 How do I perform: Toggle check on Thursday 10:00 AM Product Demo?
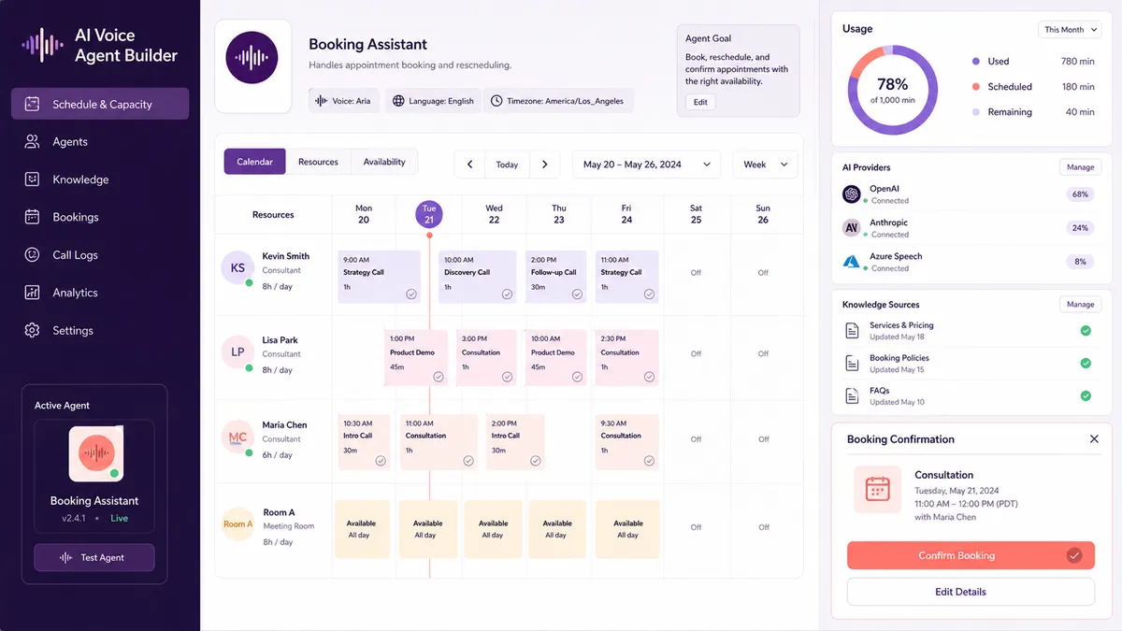(577, 377)
